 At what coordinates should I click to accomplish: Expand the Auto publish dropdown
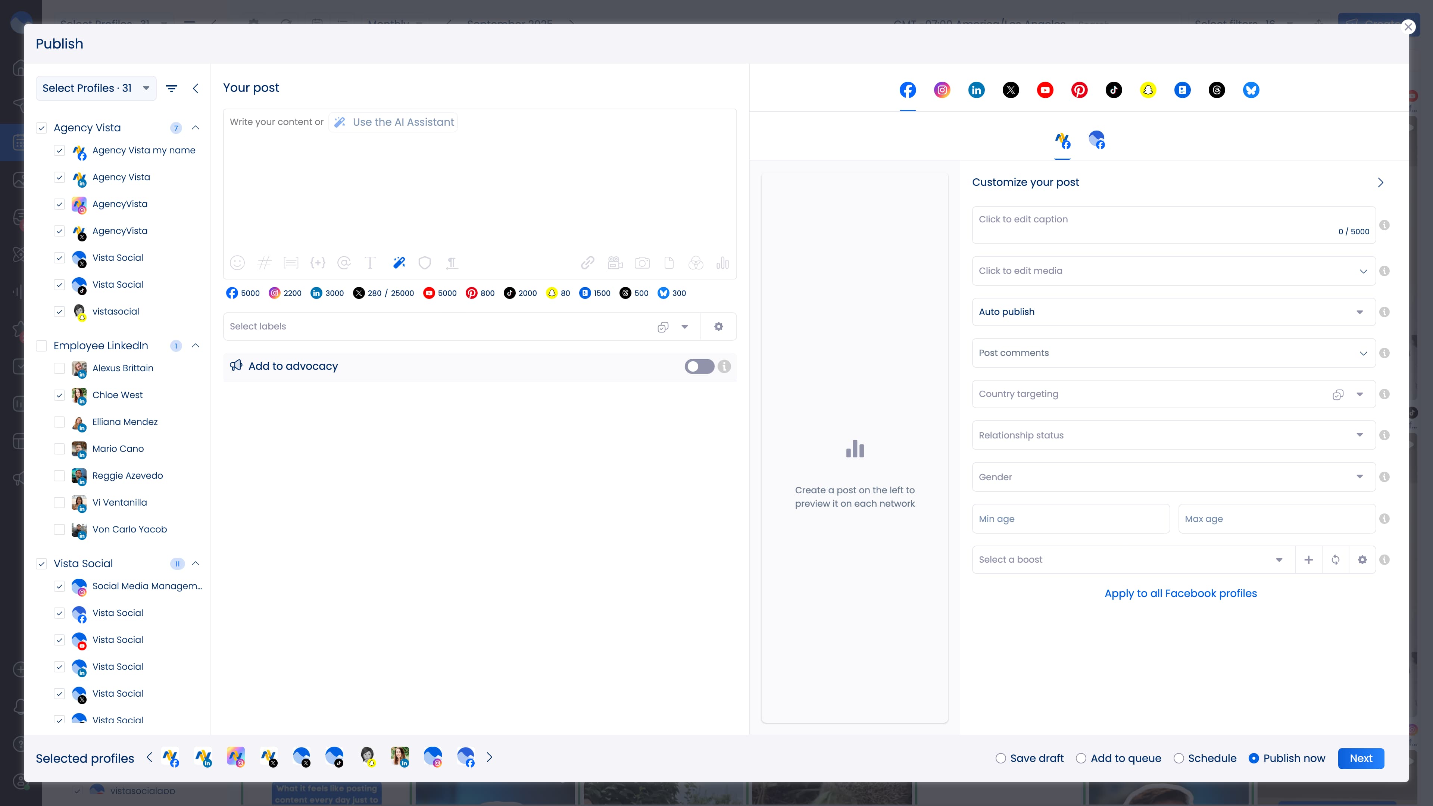[x=1359, y=312]
